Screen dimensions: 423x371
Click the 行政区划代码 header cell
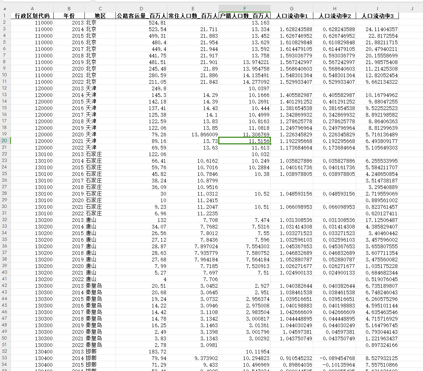(32, 16)
